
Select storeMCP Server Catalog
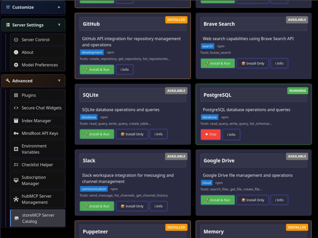pos(38,218)
